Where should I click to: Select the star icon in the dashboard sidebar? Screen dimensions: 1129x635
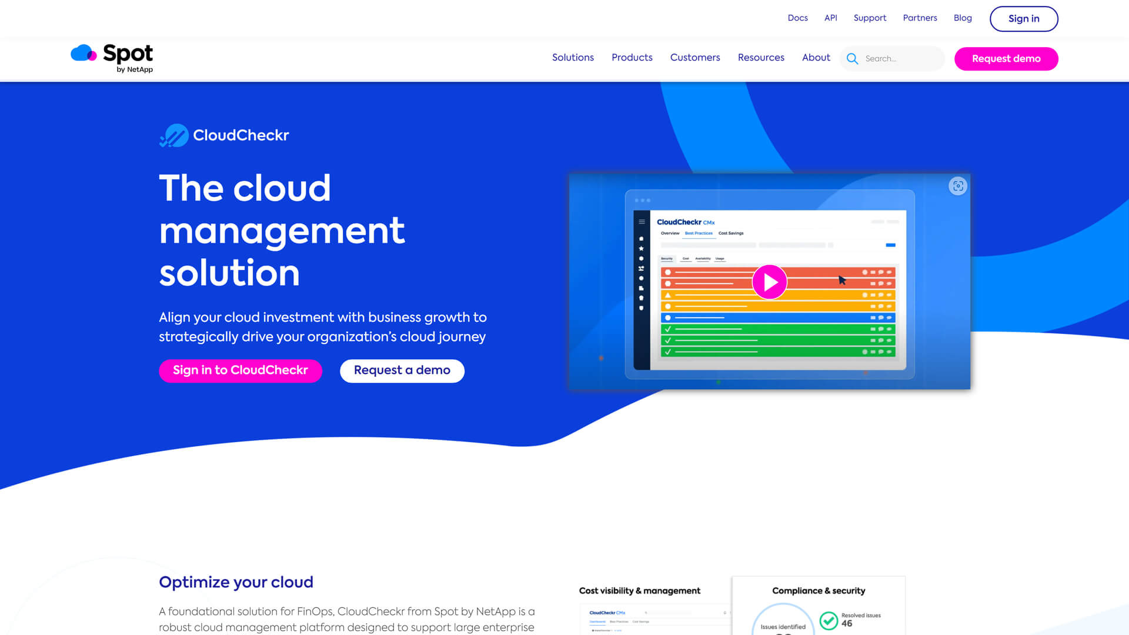point(642,248)
